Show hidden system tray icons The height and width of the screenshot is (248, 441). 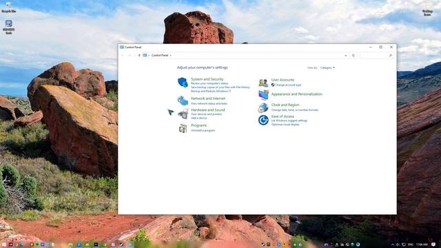[x=393, y=245]
